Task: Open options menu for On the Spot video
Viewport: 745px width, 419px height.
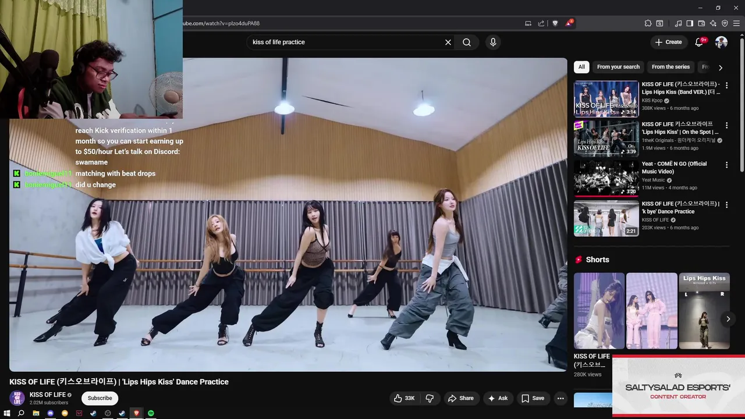Action: pos(726,125)
